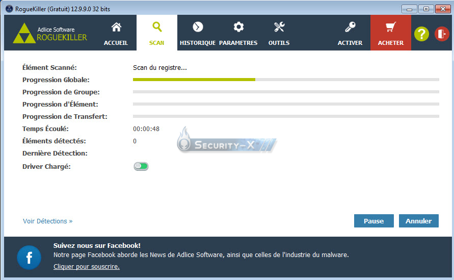The height and width of the screenshot is (280, 454).
Task: Open the ACHETER tab label
Action: pyautogui.click(x=391, y=43)
